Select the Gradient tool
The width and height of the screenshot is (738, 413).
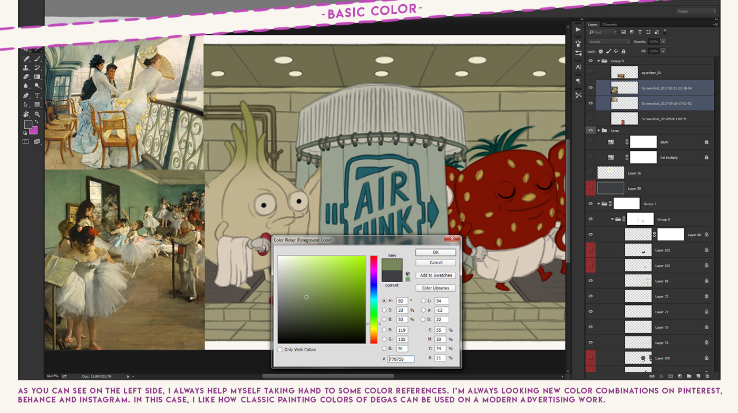click(x=37, y=76)
